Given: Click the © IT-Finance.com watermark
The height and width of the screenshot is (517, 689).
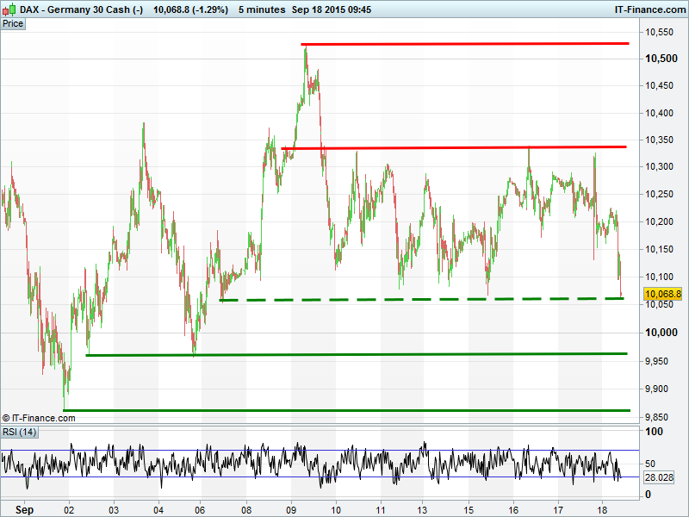Looking at the screenshot, I should pyautogui.click(x=39, y=418).
